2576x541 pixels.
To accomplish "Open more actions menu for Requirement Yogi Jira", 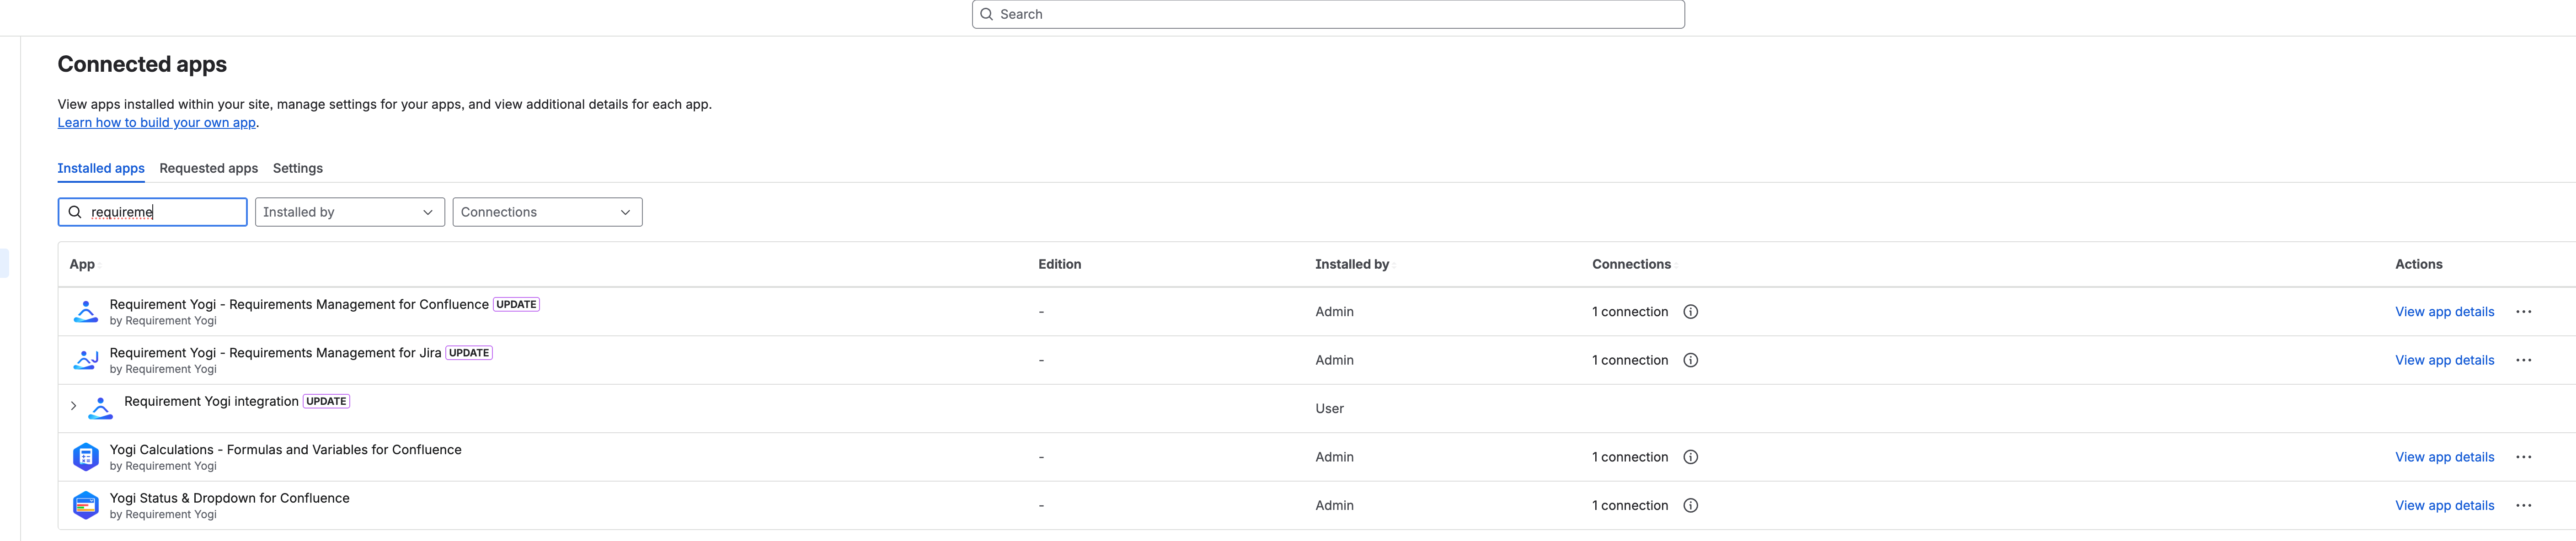I will point(2523,360).
